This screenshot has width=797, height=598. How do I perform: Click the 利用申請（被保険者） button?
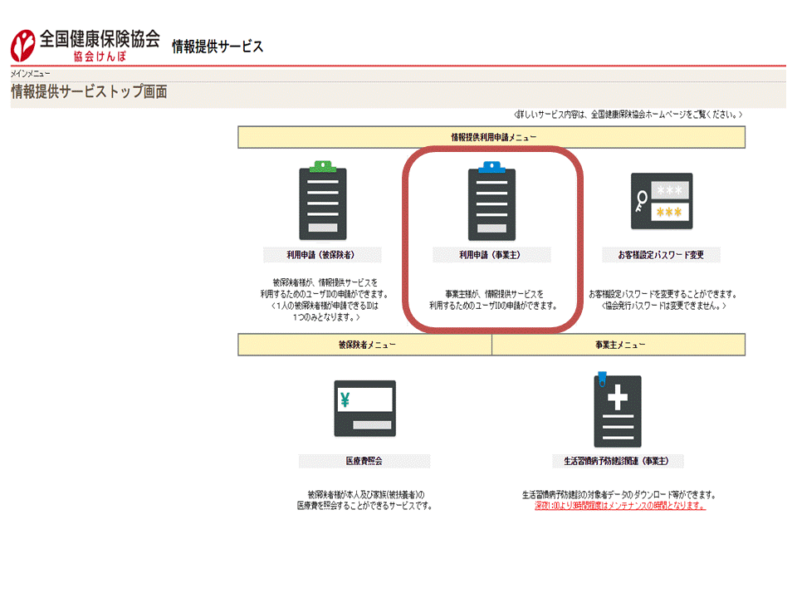pos(323,254)
